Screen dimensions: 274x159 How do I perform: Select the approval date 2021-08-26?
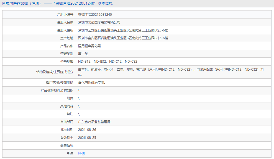click(89, 129)
